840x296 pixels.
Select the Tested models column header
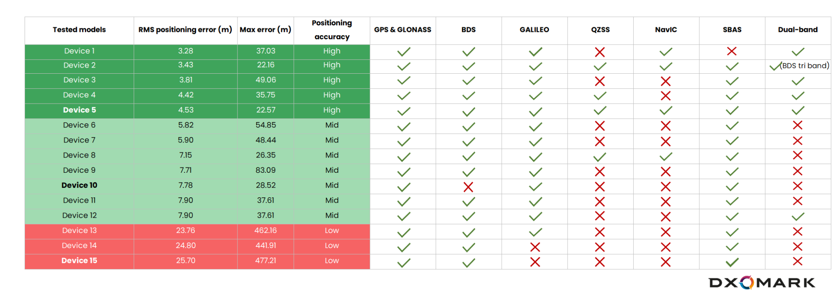coord(79,29)
